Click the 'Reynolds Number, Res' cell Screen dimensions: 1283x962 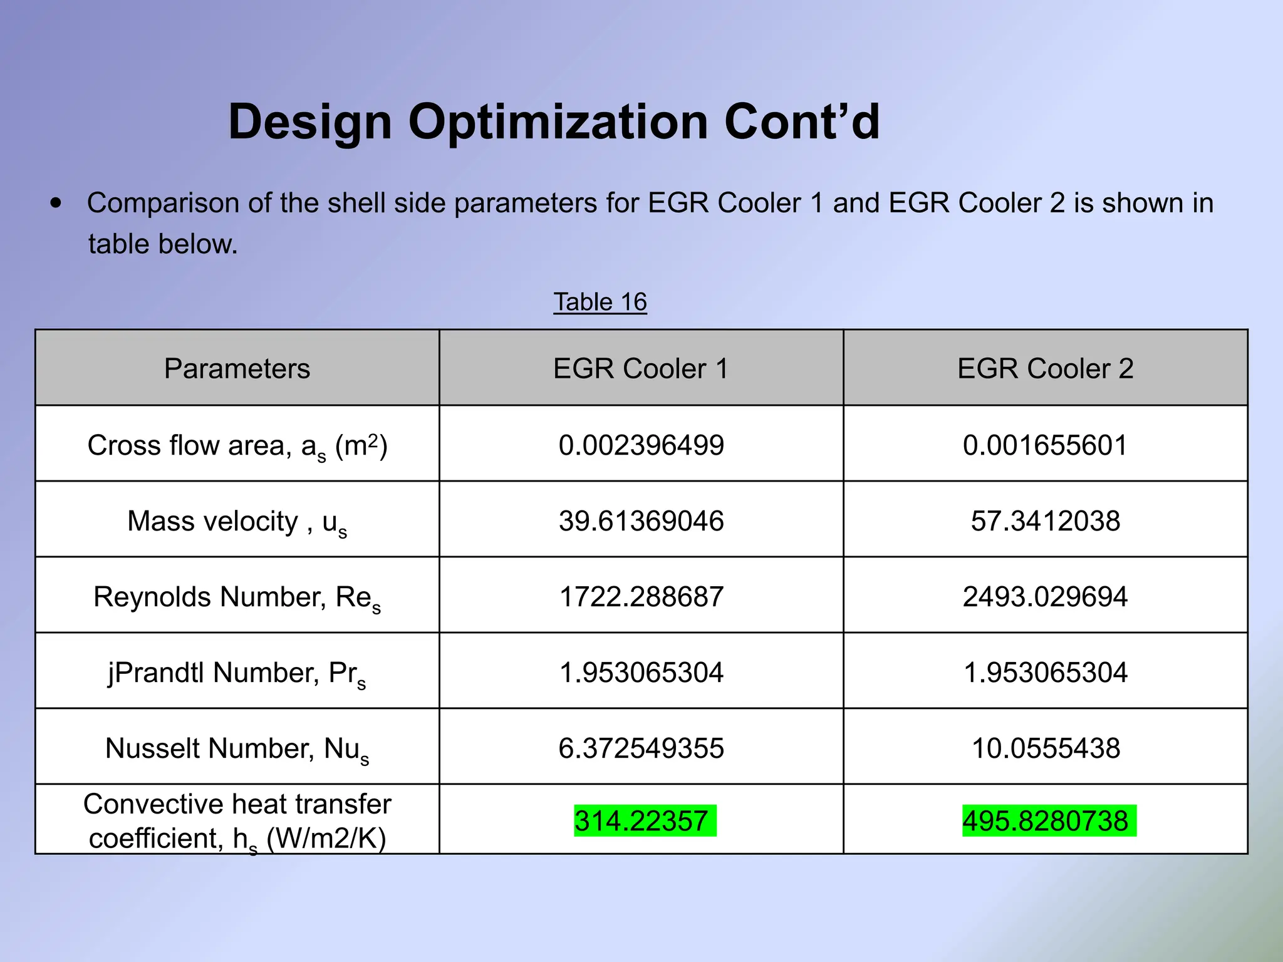click(x=237, y=595)
